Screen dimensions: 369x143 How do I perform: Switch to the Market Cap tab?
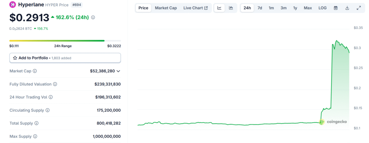point(166,8)
